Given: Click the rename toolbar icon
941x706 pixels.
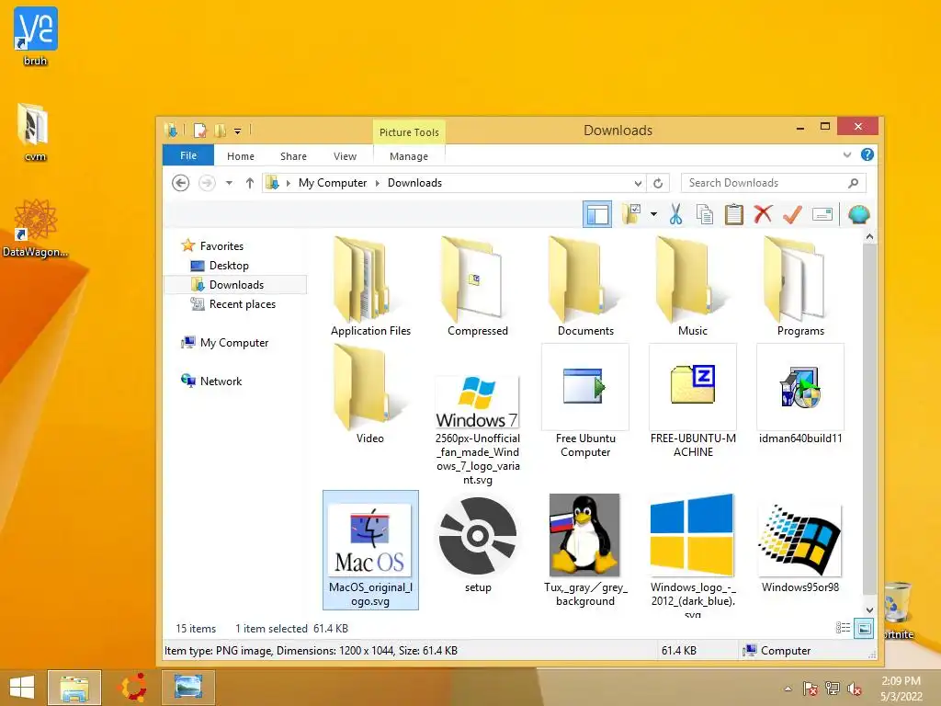Looking at the screenshot, I should click(x=822, y=214).
